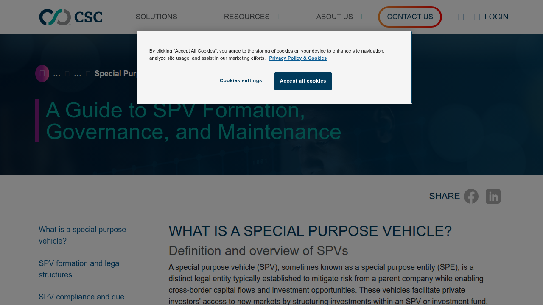Open the CSC logo homepage link

[71, 17]
